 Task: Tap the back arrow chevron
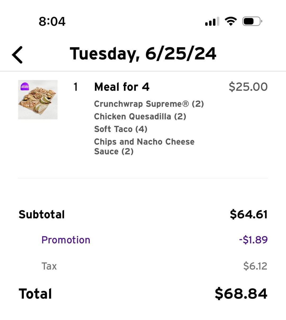[x=17, y=55]
